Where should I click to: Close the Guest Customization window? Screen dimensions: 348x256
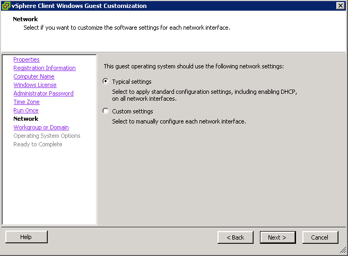340,5
